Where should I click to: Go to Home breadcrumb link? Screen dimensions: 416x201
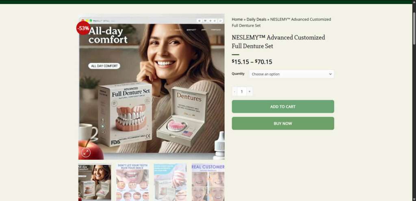[x=237, y=19]
